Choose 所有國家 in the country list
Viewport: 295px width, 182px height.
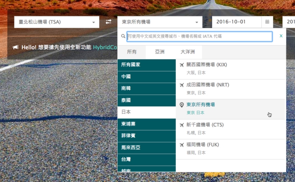pyautogui.click(x=146, y=65)
